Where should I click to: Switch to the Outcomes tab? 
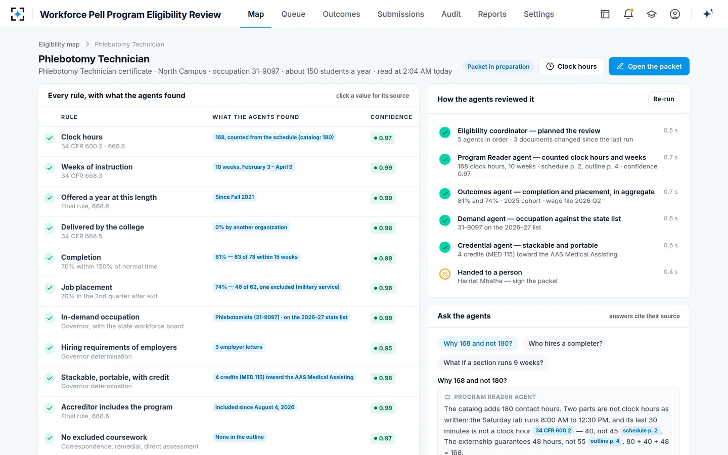tap(341, 14)
